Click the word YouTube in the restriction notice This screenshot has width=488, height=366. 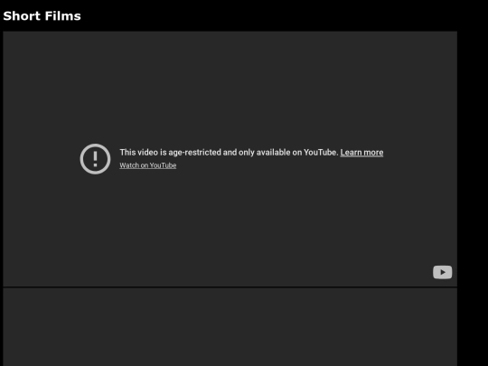coord(320,153)
